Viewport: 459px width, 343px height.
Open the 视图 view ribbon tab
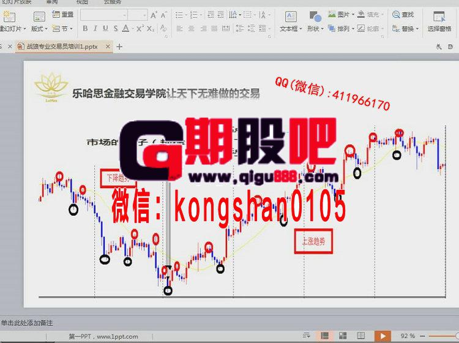[82, 2]
